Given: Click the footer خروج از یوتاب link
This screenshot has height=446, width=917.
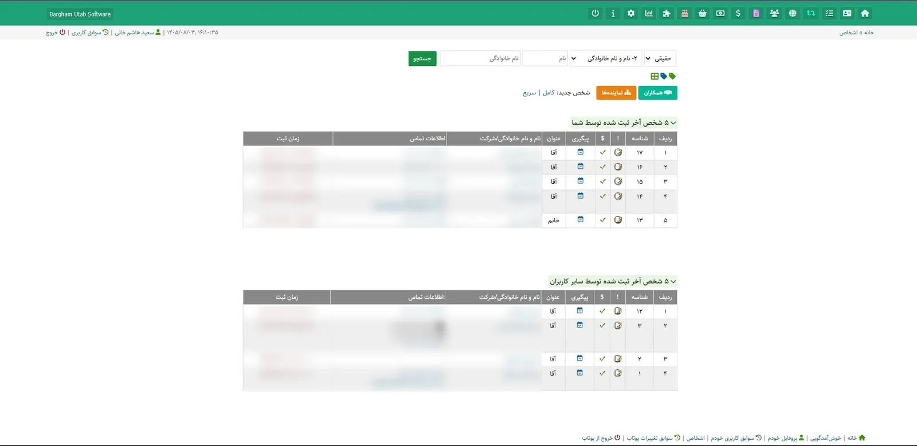Looking at the screenshot, I should click(601, 438).
